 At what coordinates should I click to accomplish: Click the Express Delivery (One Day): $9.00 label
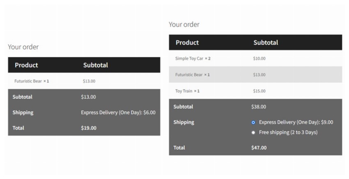coord(296,122)
